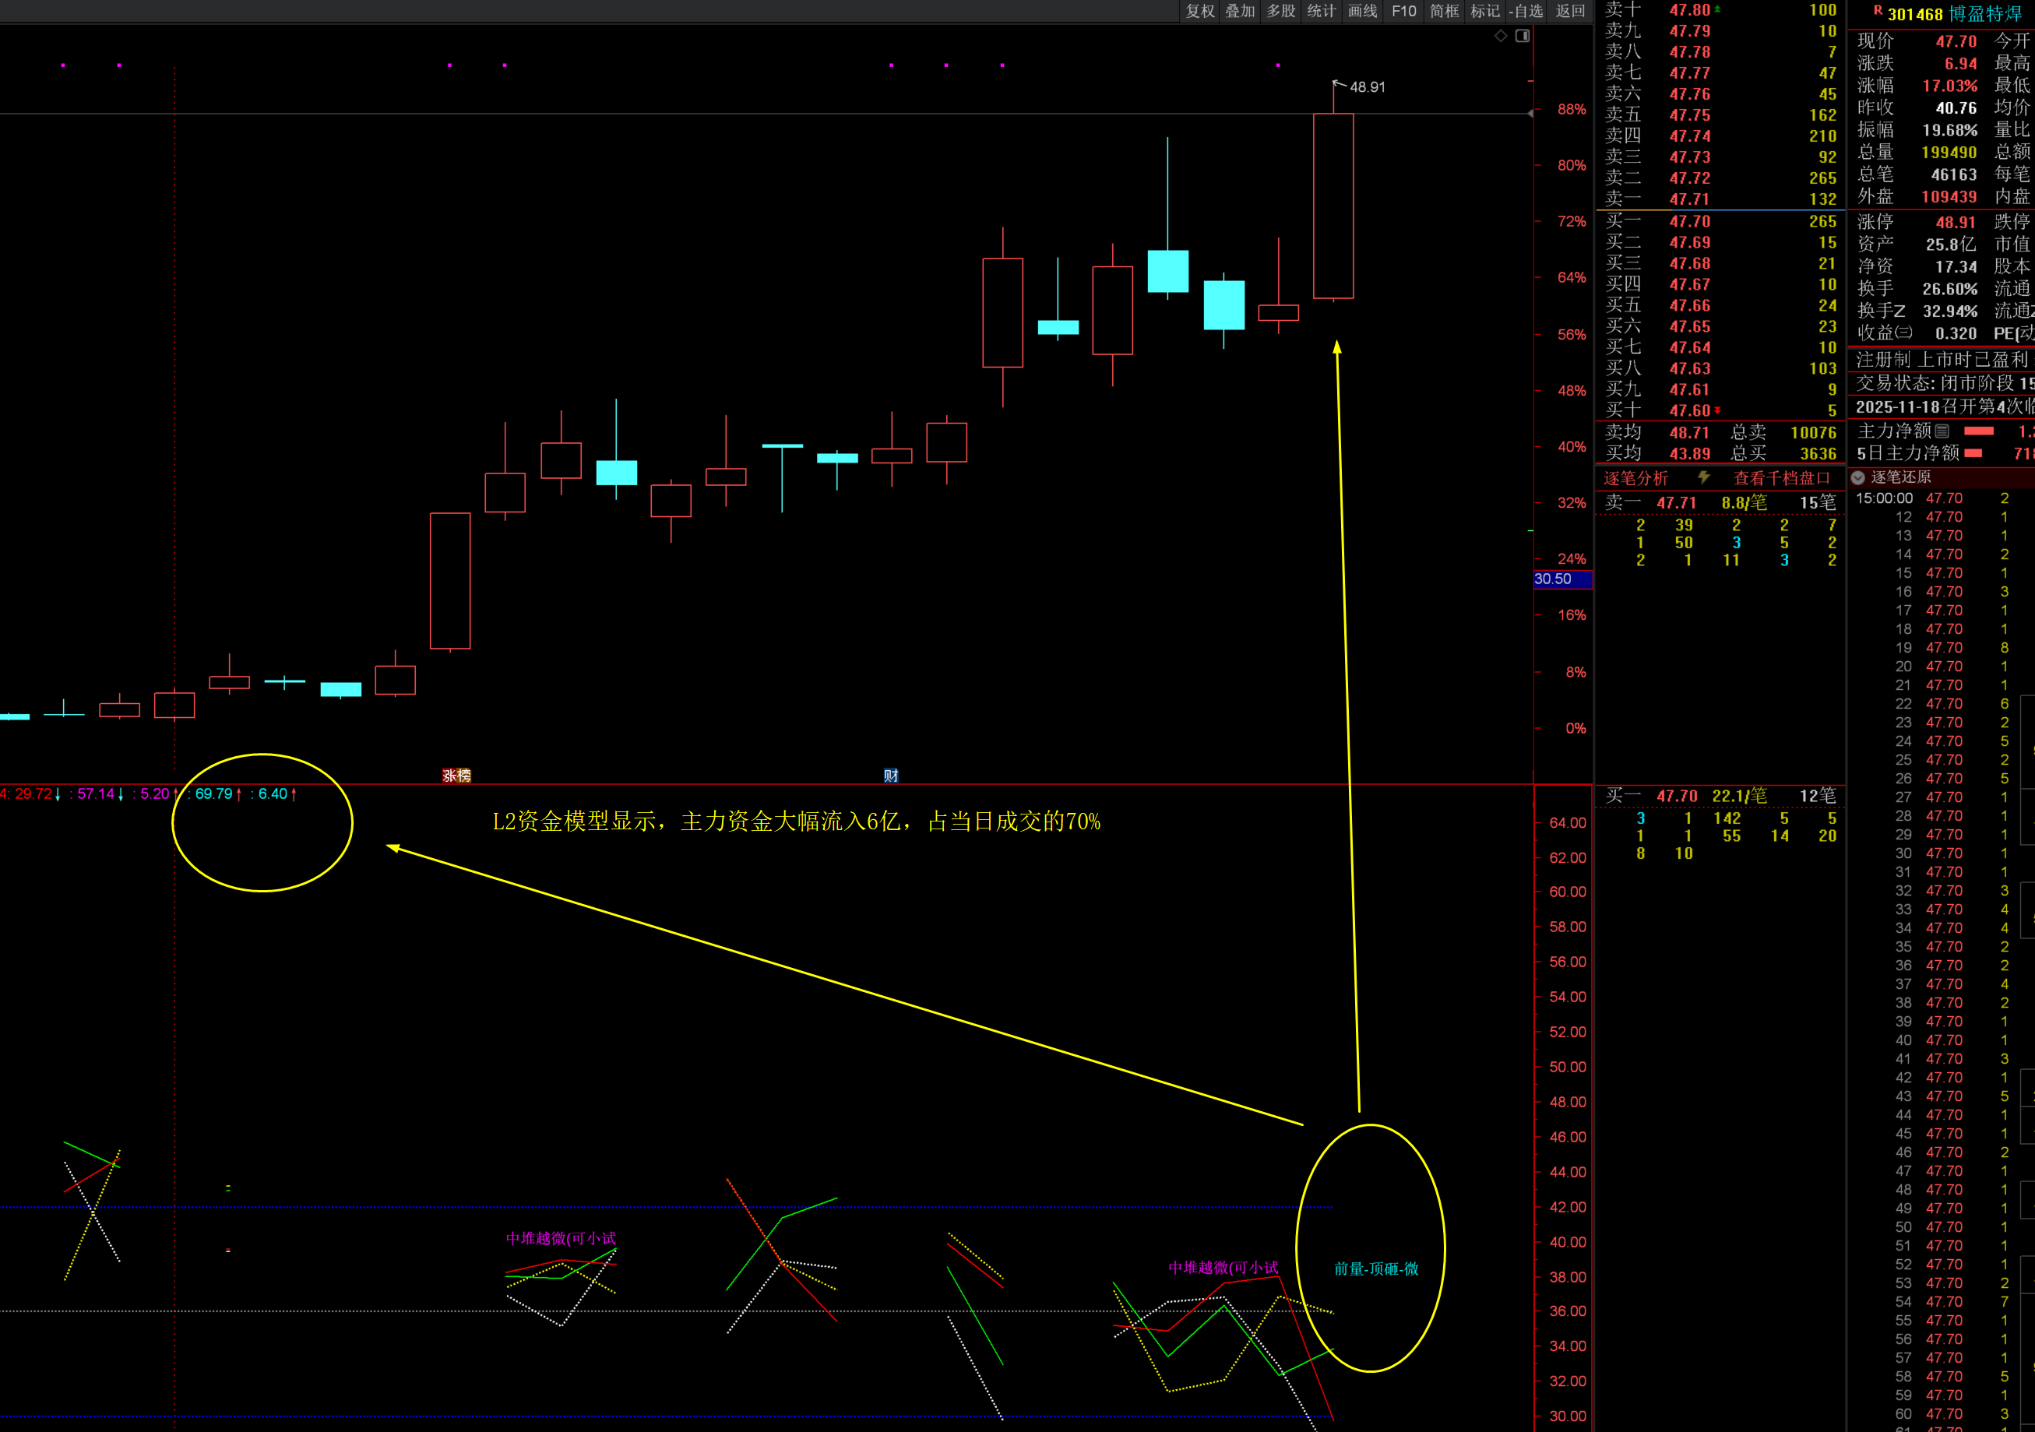The height and width of the screenshot is (1432, 2035).
Task: Click the red down arrow beside 47.60
Action: (x=1718, y=410)
